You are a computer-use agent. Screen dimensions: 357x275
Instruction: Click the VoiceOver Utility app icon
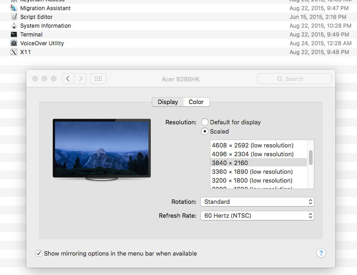14,43
